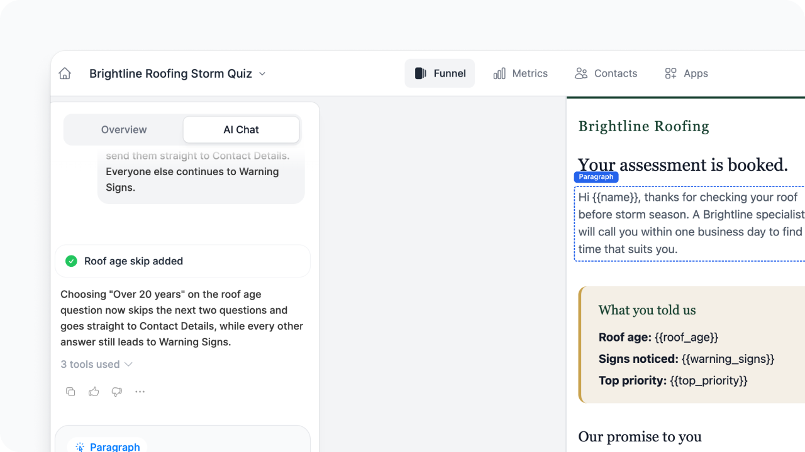
Task: Open more options ellipsis under AI response
Action: (140, 392)
